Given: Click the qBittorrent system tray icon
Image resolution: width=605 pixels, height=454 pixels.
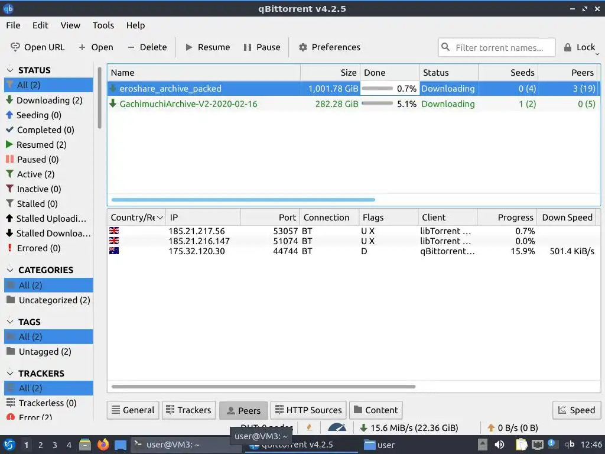Looking at the screenshot, I should click(x=570, y=445).
